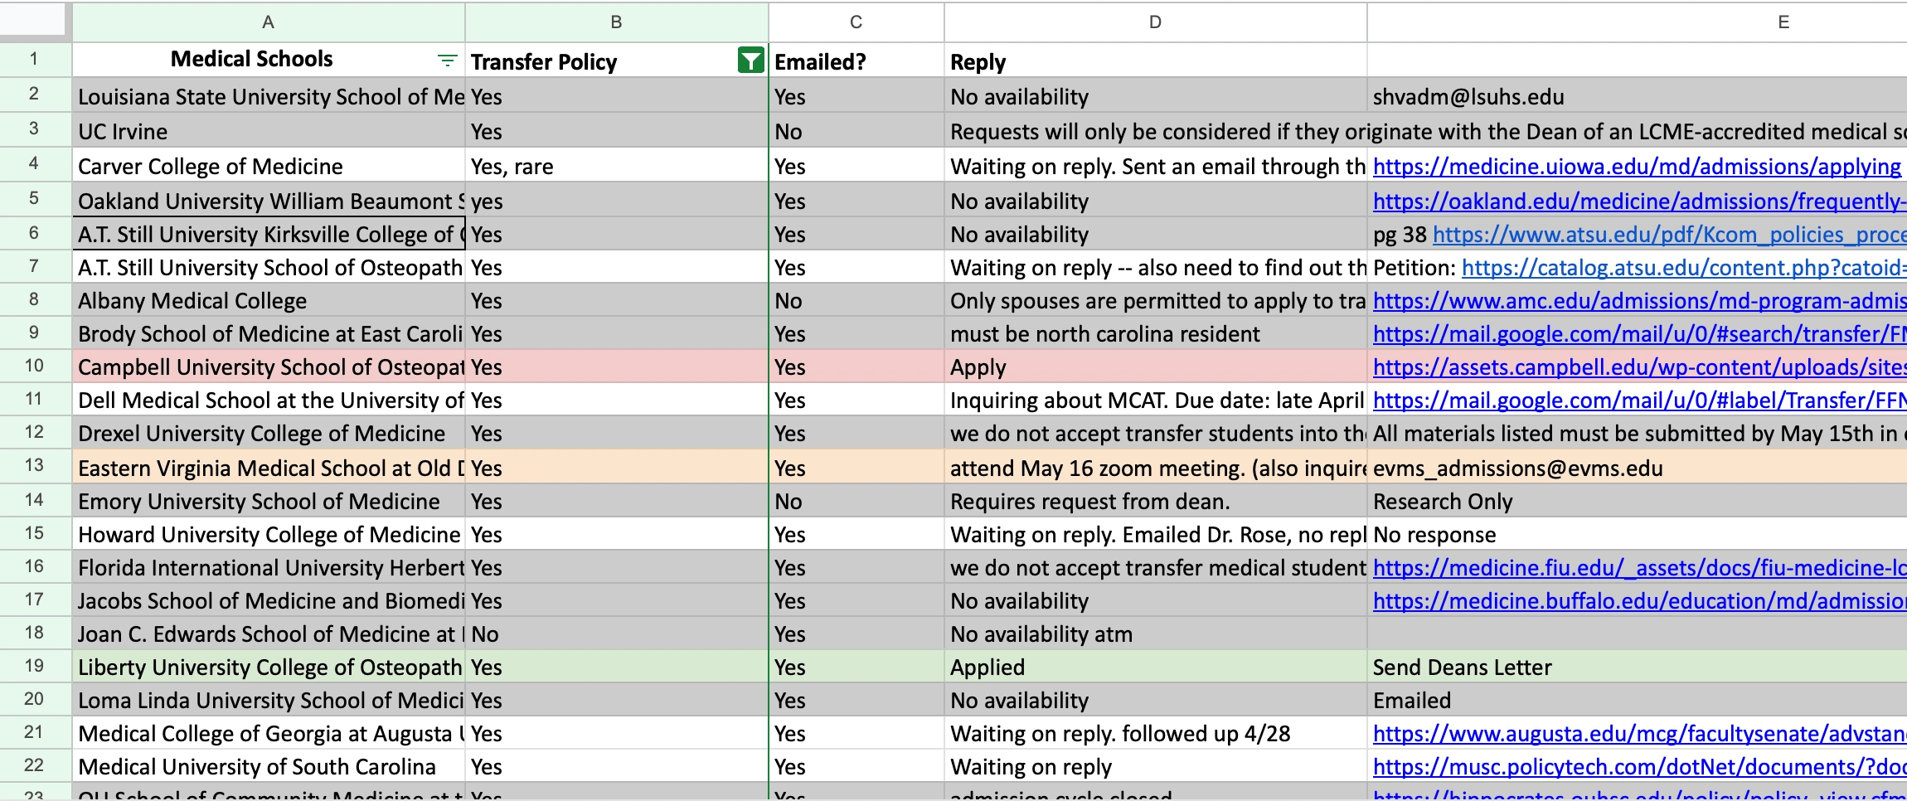Open the medicine.uiowa.edu admissions link
The height and width of the screenshot is (801, 1907).
click(x=1637, y=167)
